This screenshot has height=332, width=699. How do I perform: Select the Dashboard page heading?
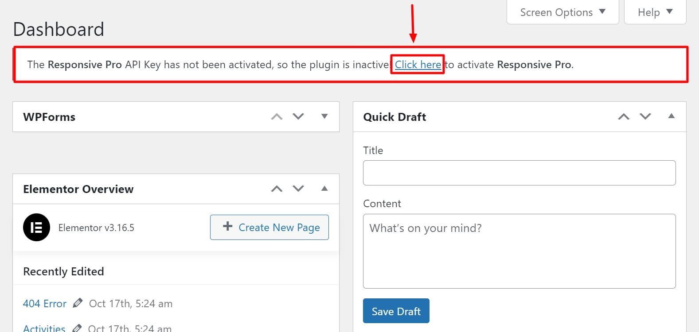point(59,29)
